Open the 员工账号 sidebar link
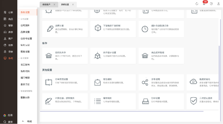The height and width of the screenshot is (124, 223). [25, 65]
